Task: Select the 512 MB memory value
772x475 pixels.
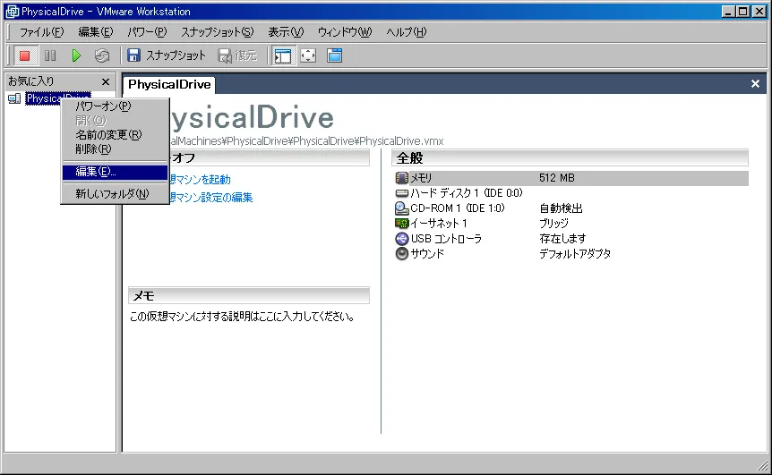Action: [x=557, y=177]
